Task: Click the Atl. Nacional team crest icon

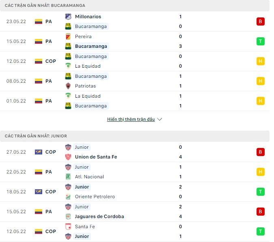Action: tap(68, 177)
